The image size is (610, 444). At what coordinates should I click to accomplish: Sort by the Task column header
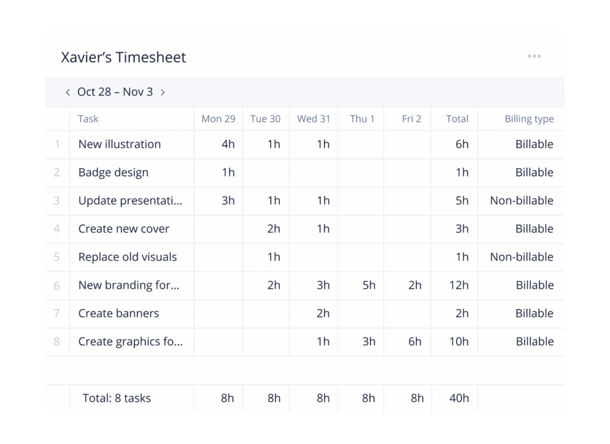(88, 119)
